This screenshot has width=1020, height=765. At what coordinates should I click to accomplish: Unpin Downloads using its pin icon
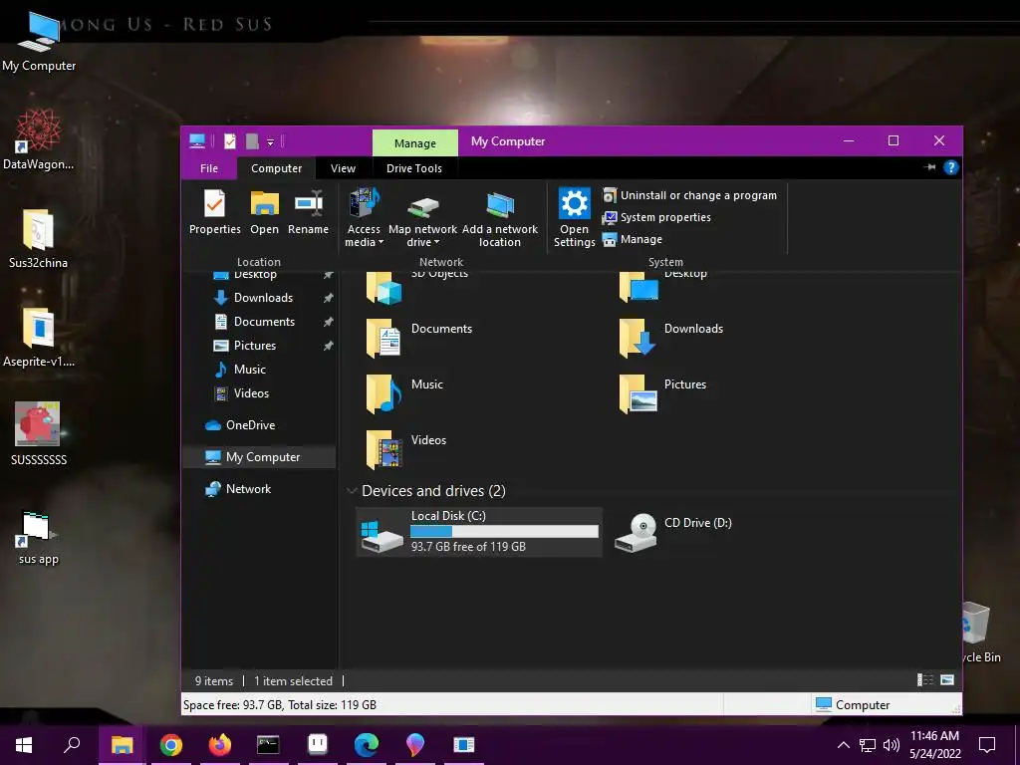pos(329,298)
